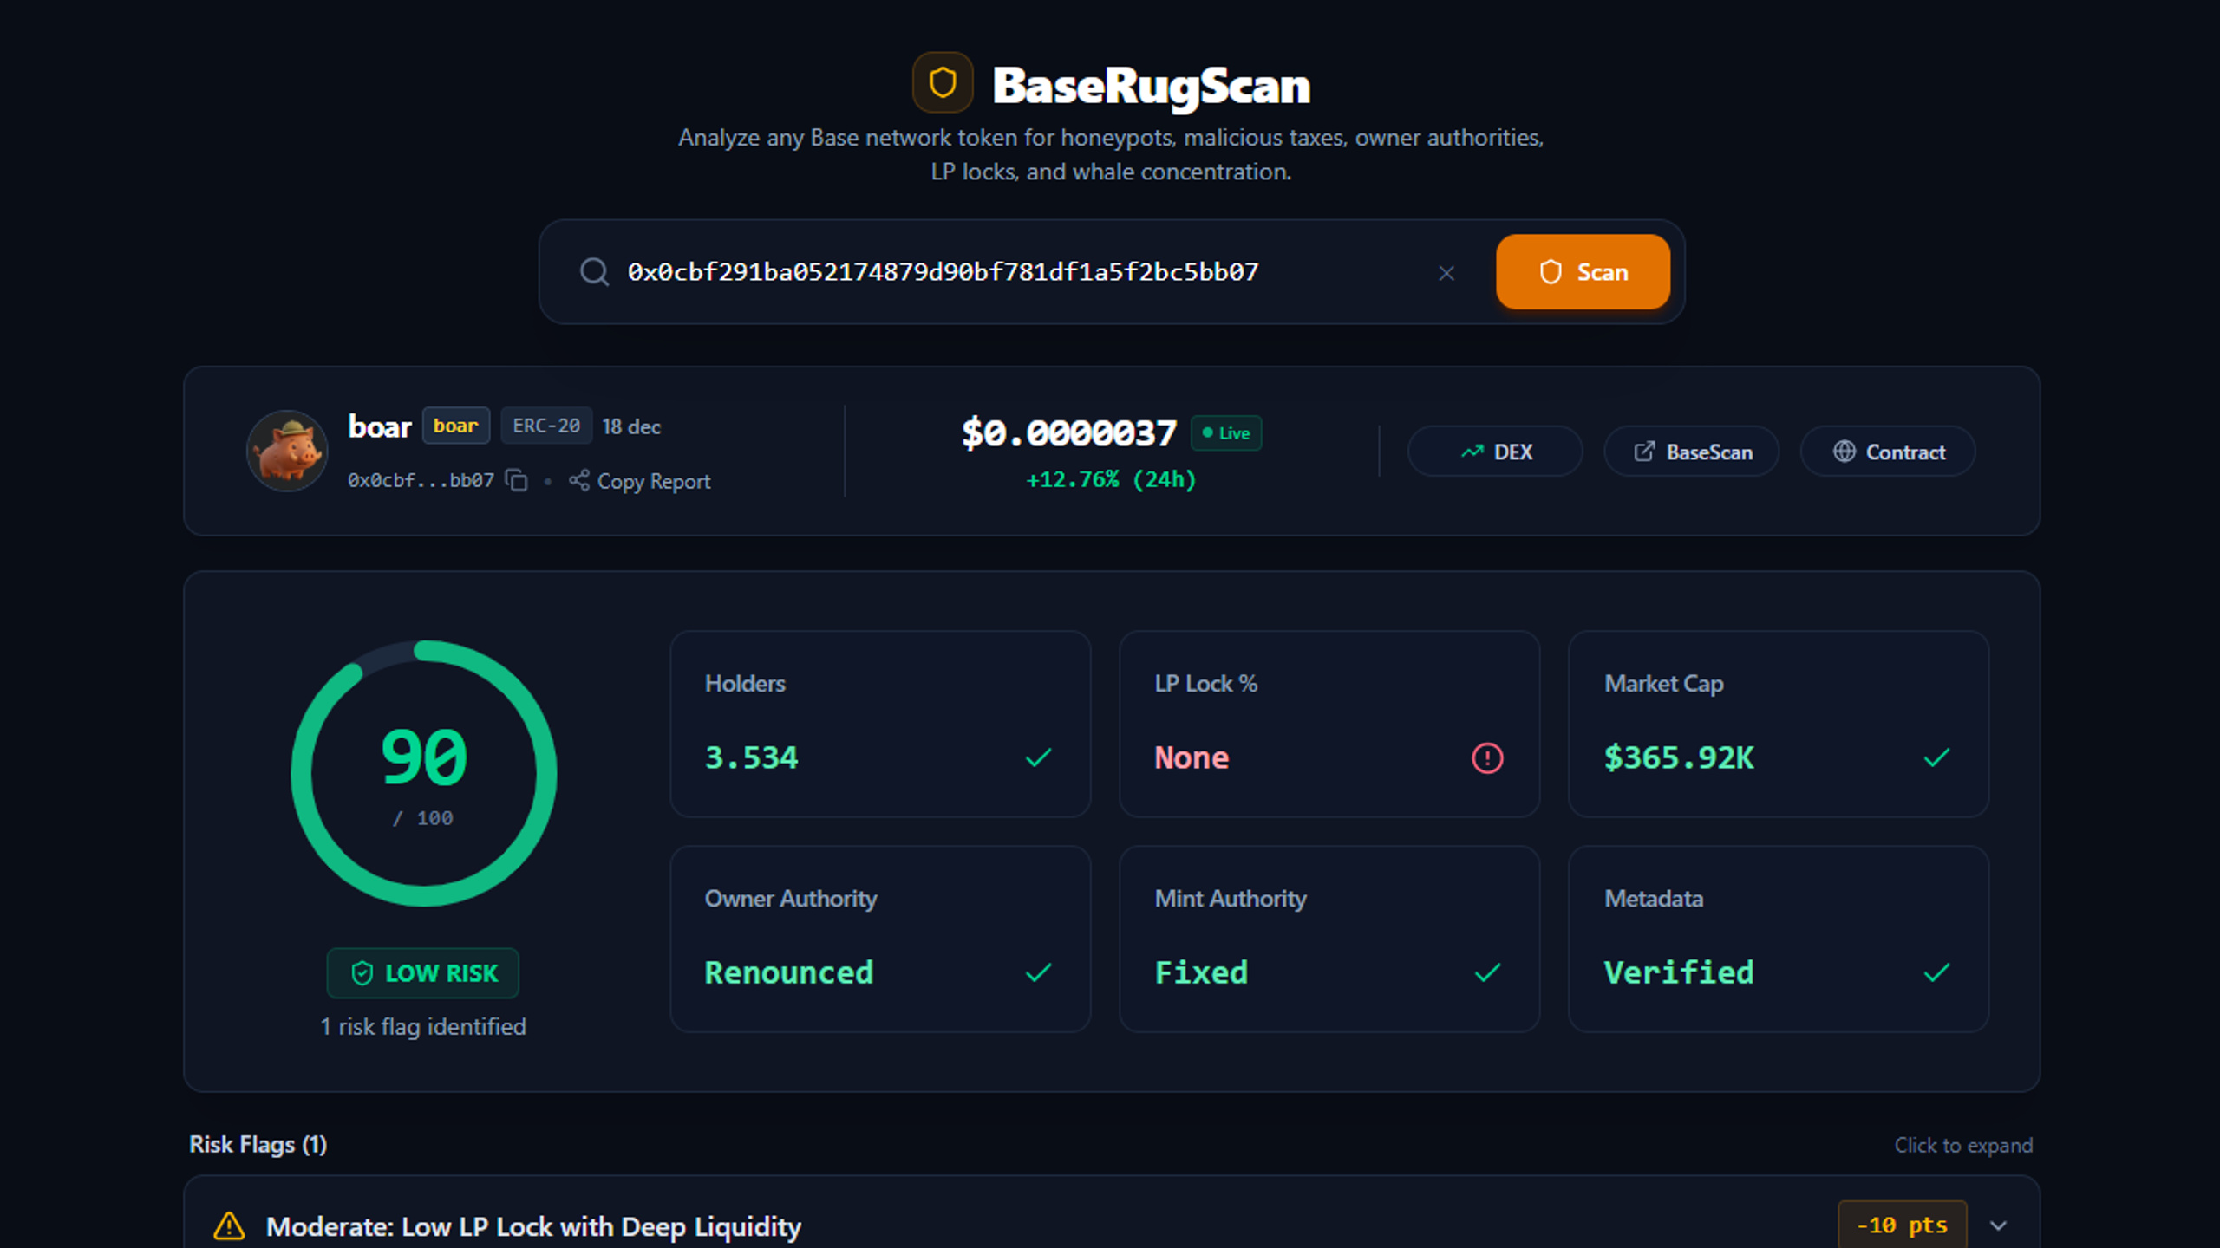
Task: Open the Contract button
Action: [1888, 452]
